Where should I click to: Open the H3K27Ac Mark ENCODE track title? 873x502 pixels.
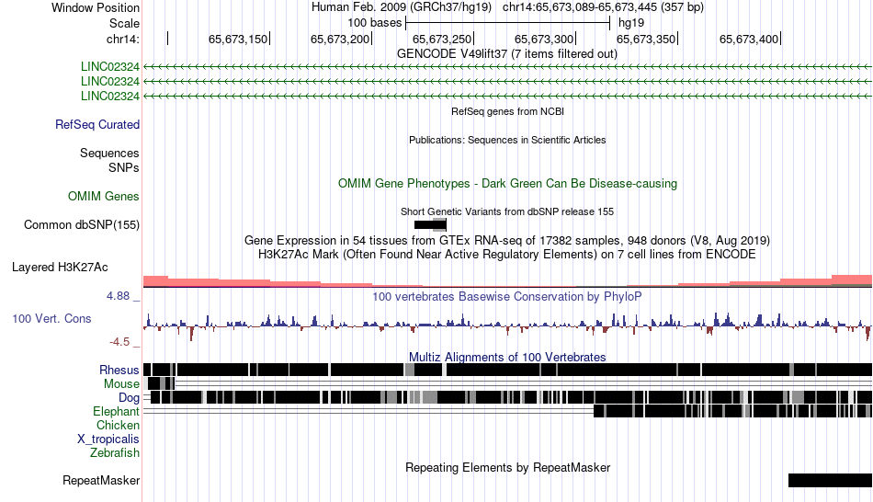(507, 255)
